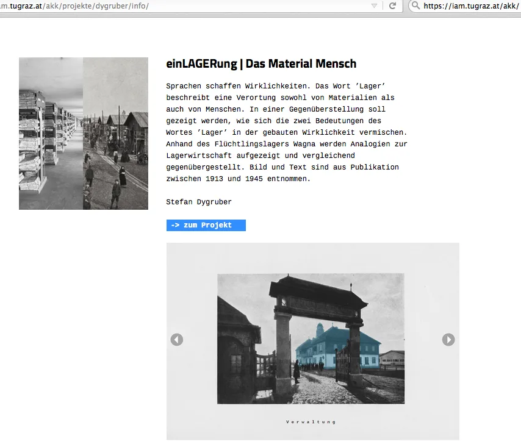The width and height of the screenshot is (521, 444).
Task: Click the browser reload icon
Action: coord(392,5)
